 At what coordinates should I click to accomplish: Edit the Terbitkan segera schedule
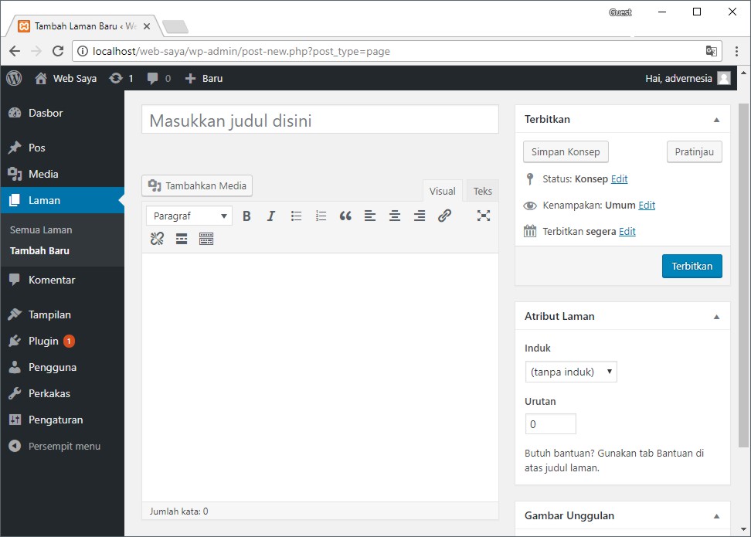(627, 232)
